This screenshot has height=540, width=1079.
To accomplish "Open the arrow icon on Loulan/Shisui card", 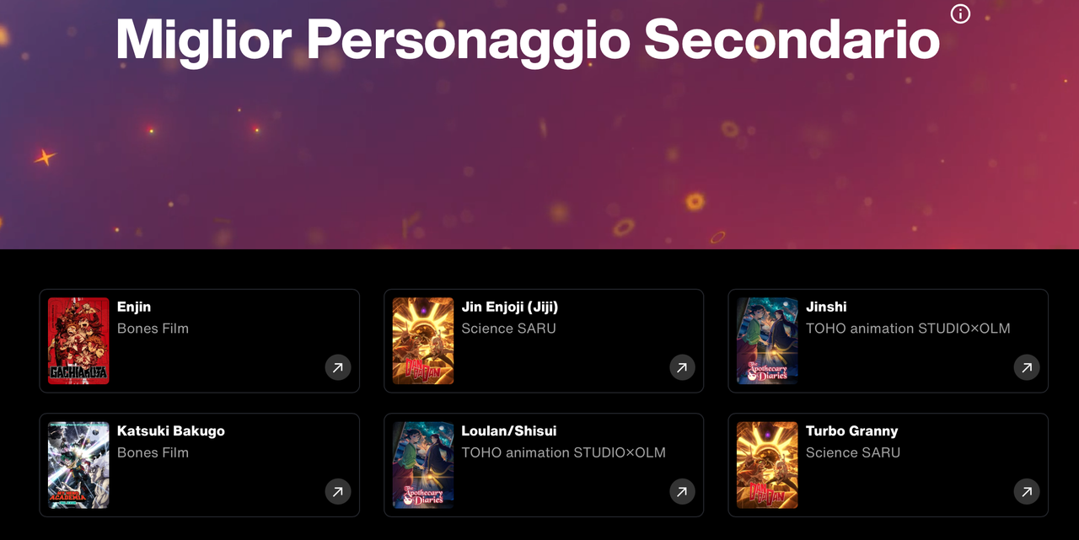I will pos(682,491).
